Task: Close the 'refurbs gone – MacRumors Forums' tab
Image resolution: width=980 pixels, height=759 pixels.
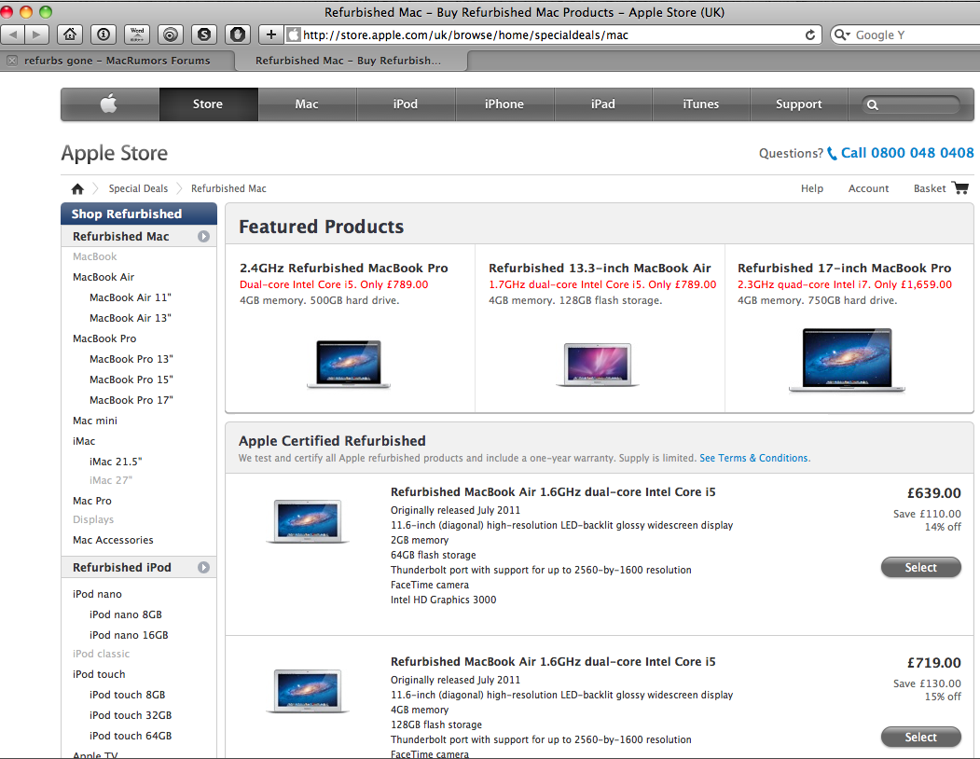Action: 12,61
